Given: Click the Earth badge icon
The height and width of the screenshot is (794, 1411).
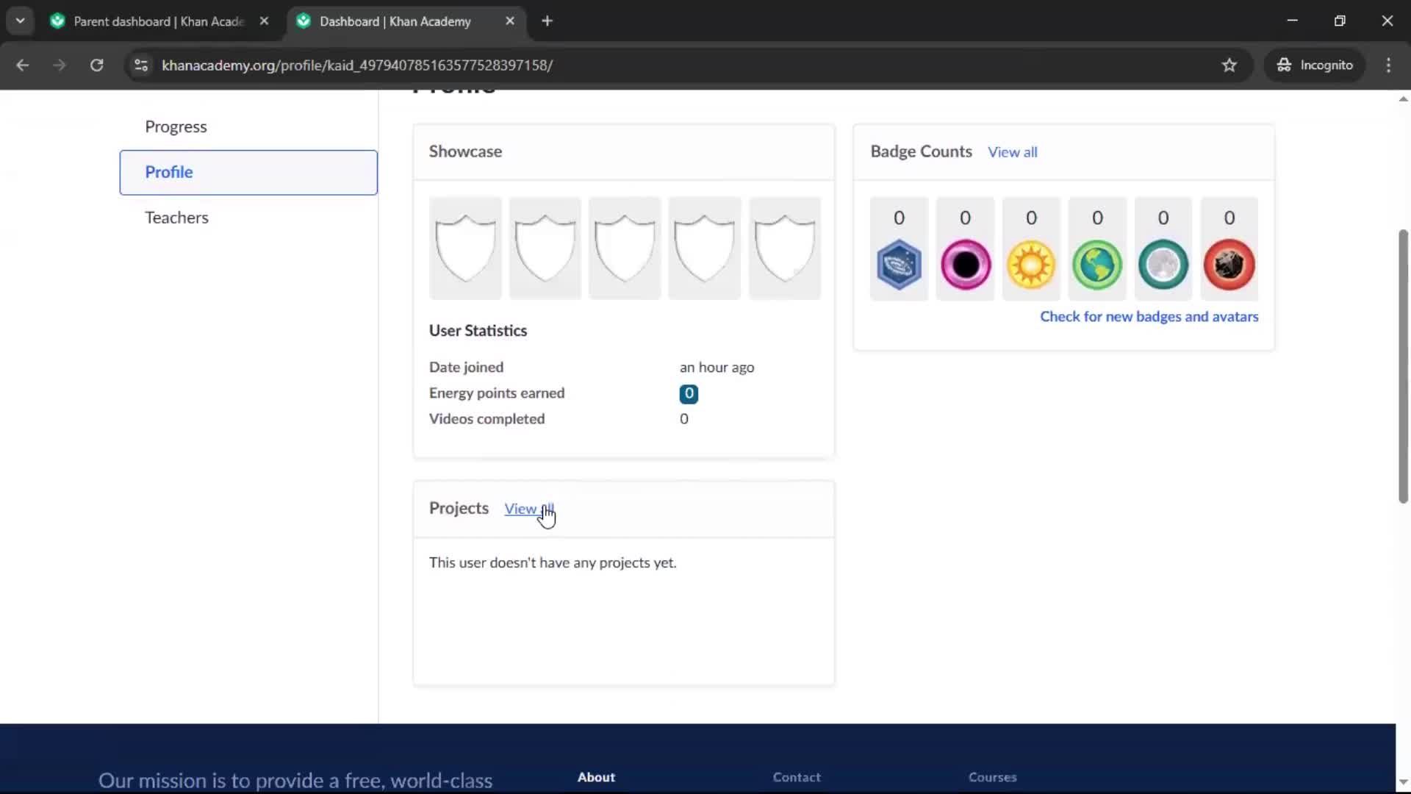Looking at the screenshot, I should coord(1096,265).
